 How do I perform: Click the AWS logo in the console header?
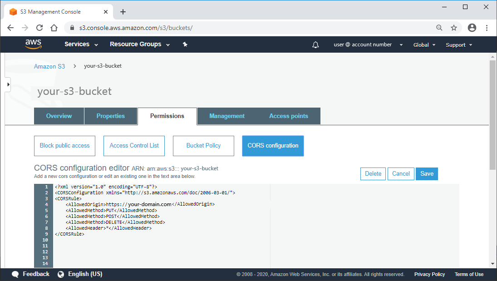33,44
